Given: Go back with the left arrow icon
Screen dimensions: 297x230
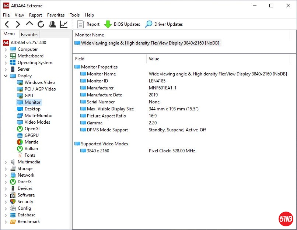Looking at the screenshot, I should tap(7, 24).
